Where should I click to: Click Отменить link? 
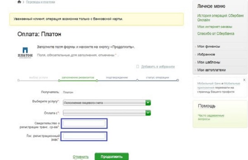81,157
